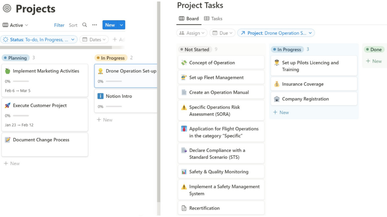387x217 pixels.
Task: Click the rocket icon on Execute Customer Project
Action: (8, 105)
